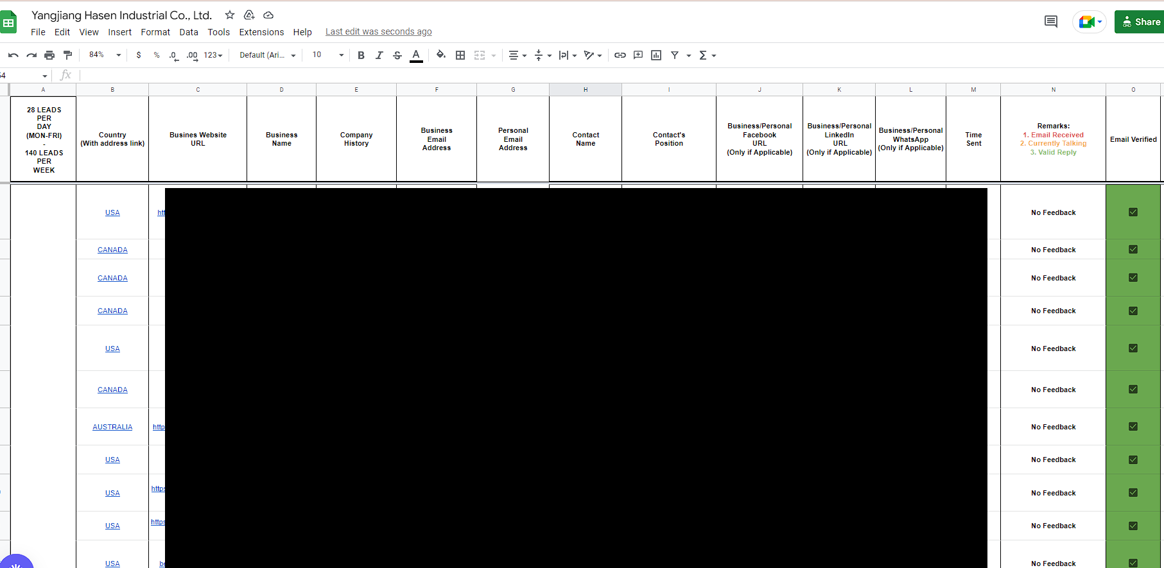Open the AUSTRALIA address link
1164x568 pixels.
click(112, 427)
